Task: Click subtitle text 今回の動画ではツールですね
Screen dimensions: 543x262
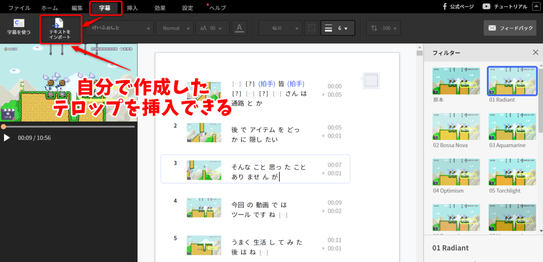Action: click(259, 210)
